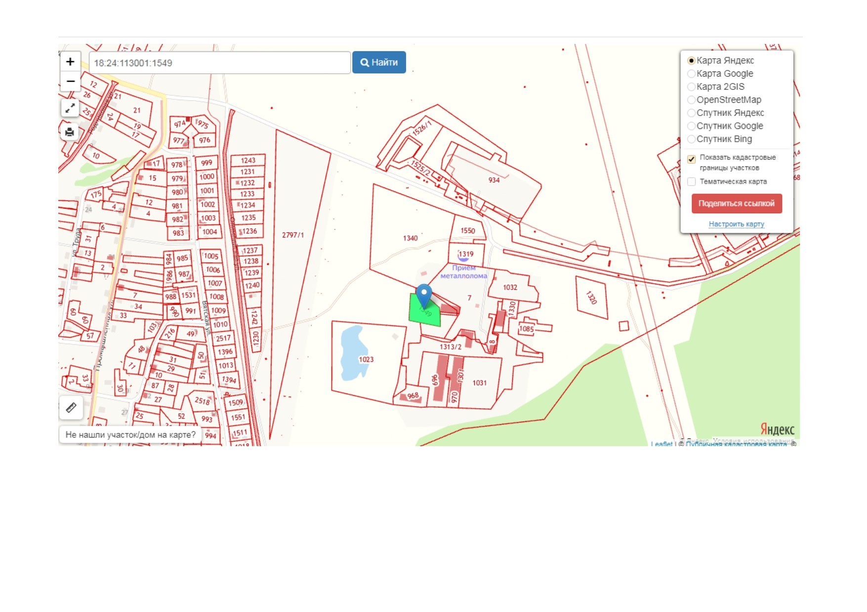Viewport: 867px width, 612px height.
Task: Click parcel labeled 2797/1
Action: tap(293, 235)
